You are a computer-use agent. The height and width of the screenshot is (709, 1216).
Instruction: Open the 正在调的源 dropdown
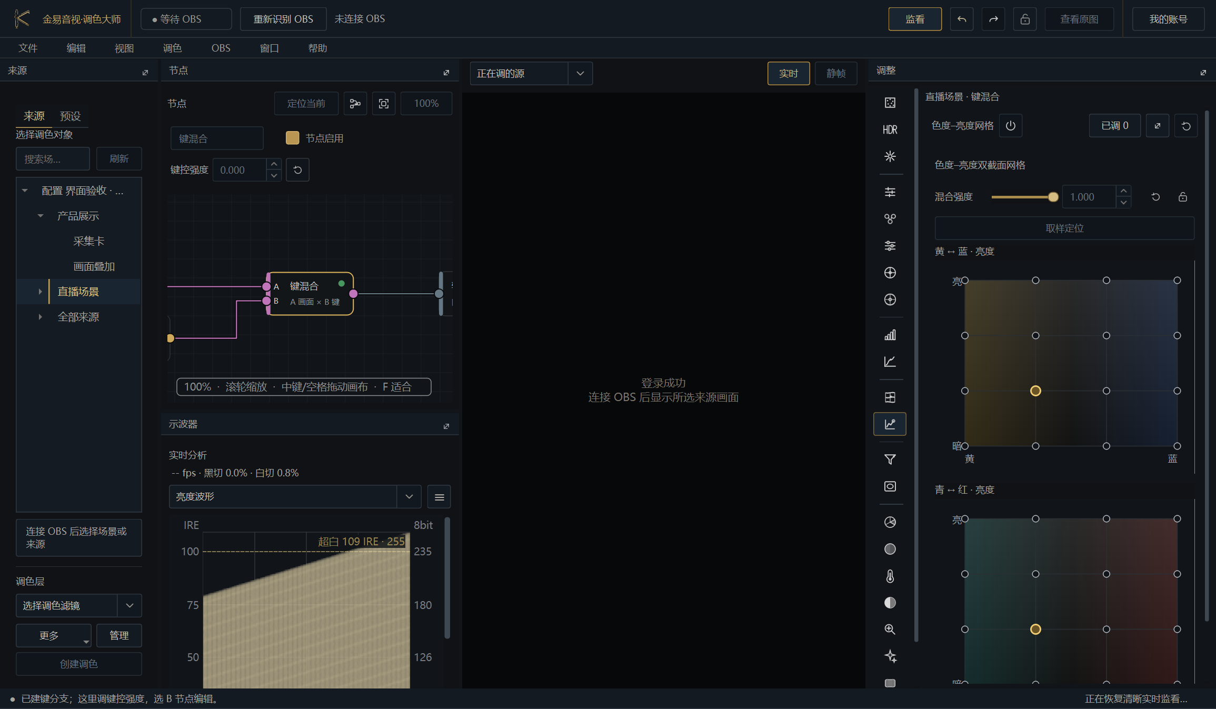[531, 73]
